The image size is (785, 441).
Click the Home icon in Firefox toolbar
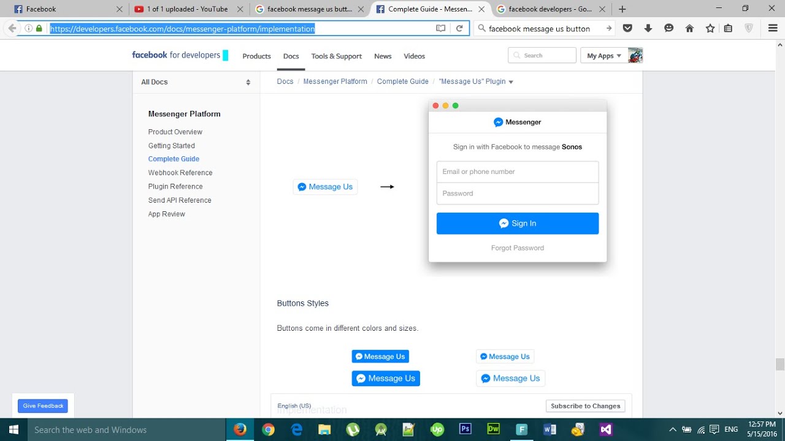[x=689, y=28]
